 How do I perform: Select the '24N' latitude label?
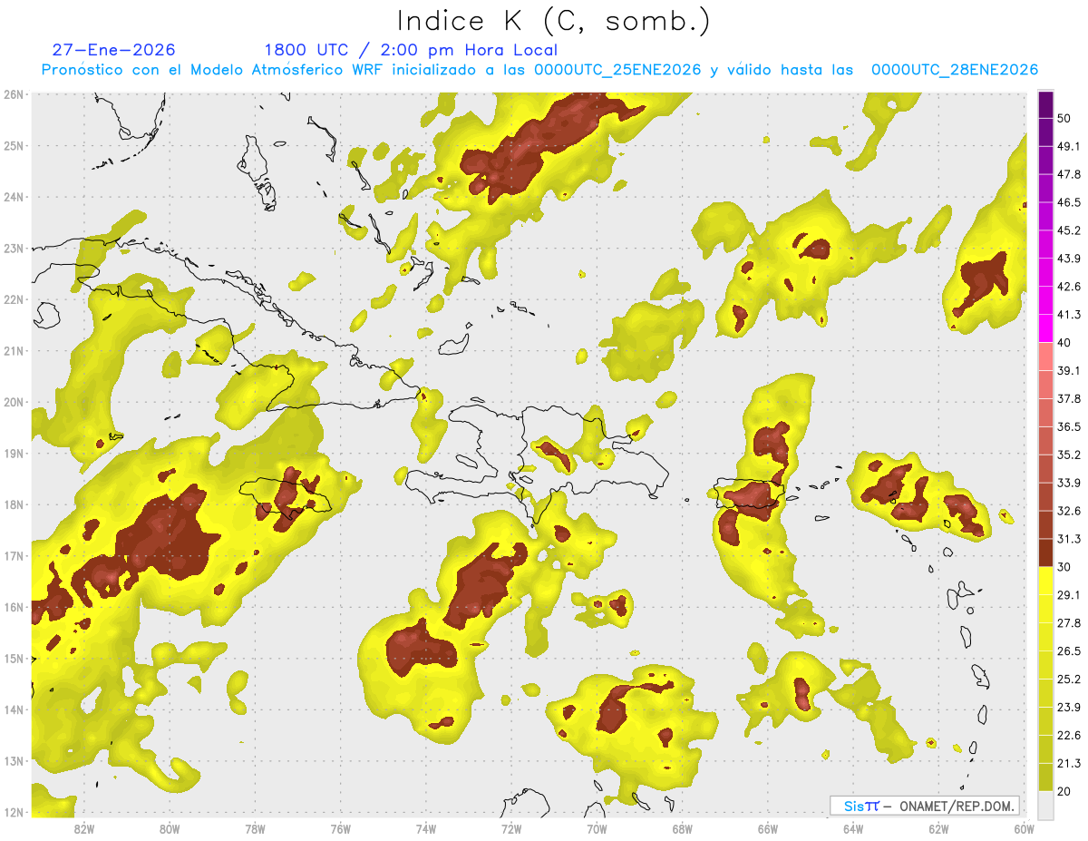(14, 197)
